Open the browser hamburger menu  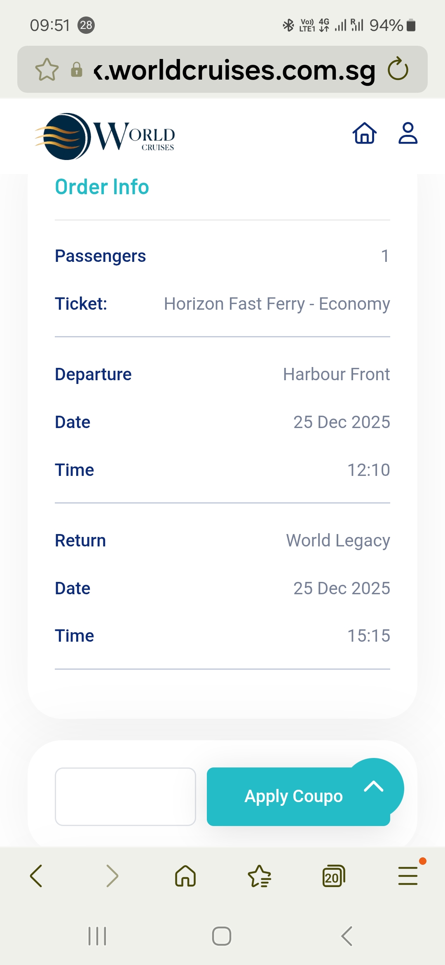(408, 876)
